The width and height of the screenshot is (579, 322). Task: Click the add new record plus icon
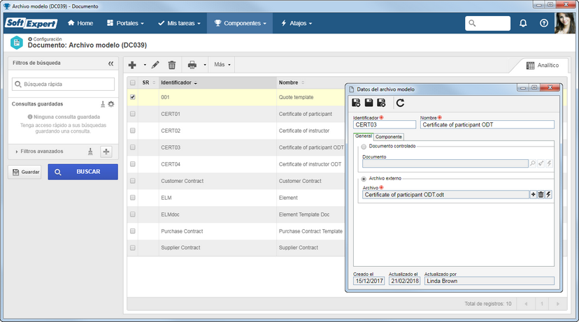pos(132,65)
